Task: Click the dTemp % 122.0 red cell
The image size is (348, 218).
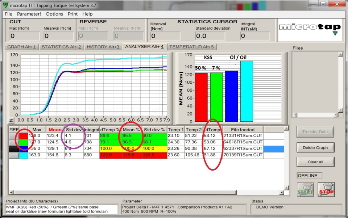Action: click(111, 155)
